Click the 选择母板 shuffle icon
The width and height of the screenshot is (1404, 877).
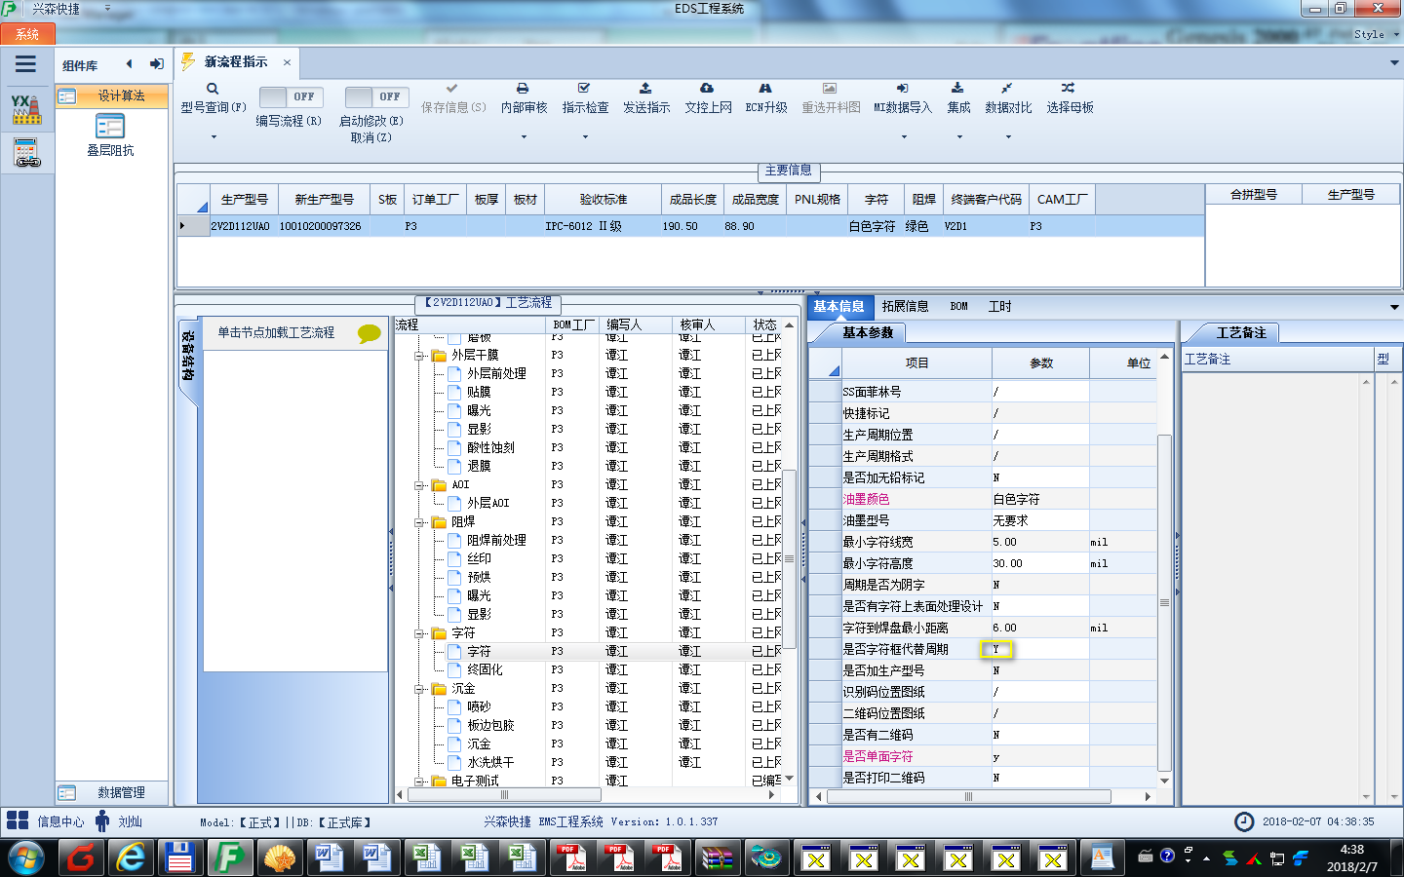[1068, 89]
